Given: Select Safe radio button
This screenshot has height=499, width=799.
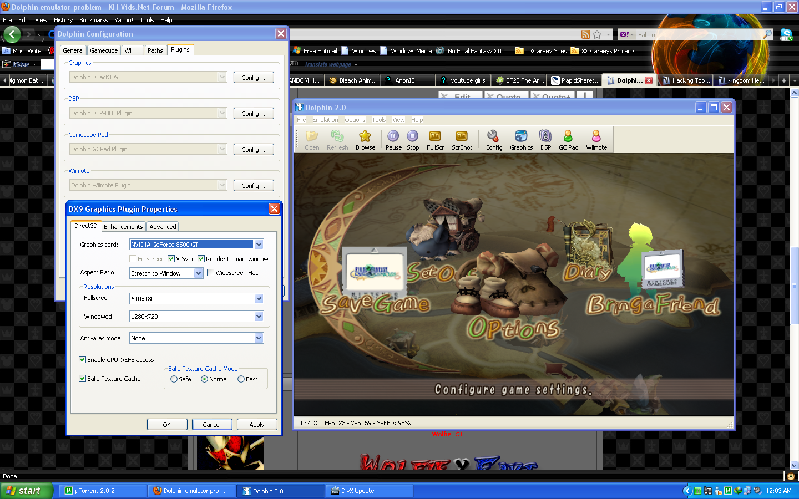Looking at the screenshot, I should [174, 379].
